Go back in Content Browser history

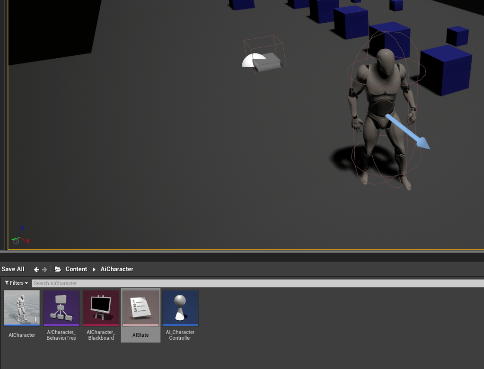(x=36, y=270)
